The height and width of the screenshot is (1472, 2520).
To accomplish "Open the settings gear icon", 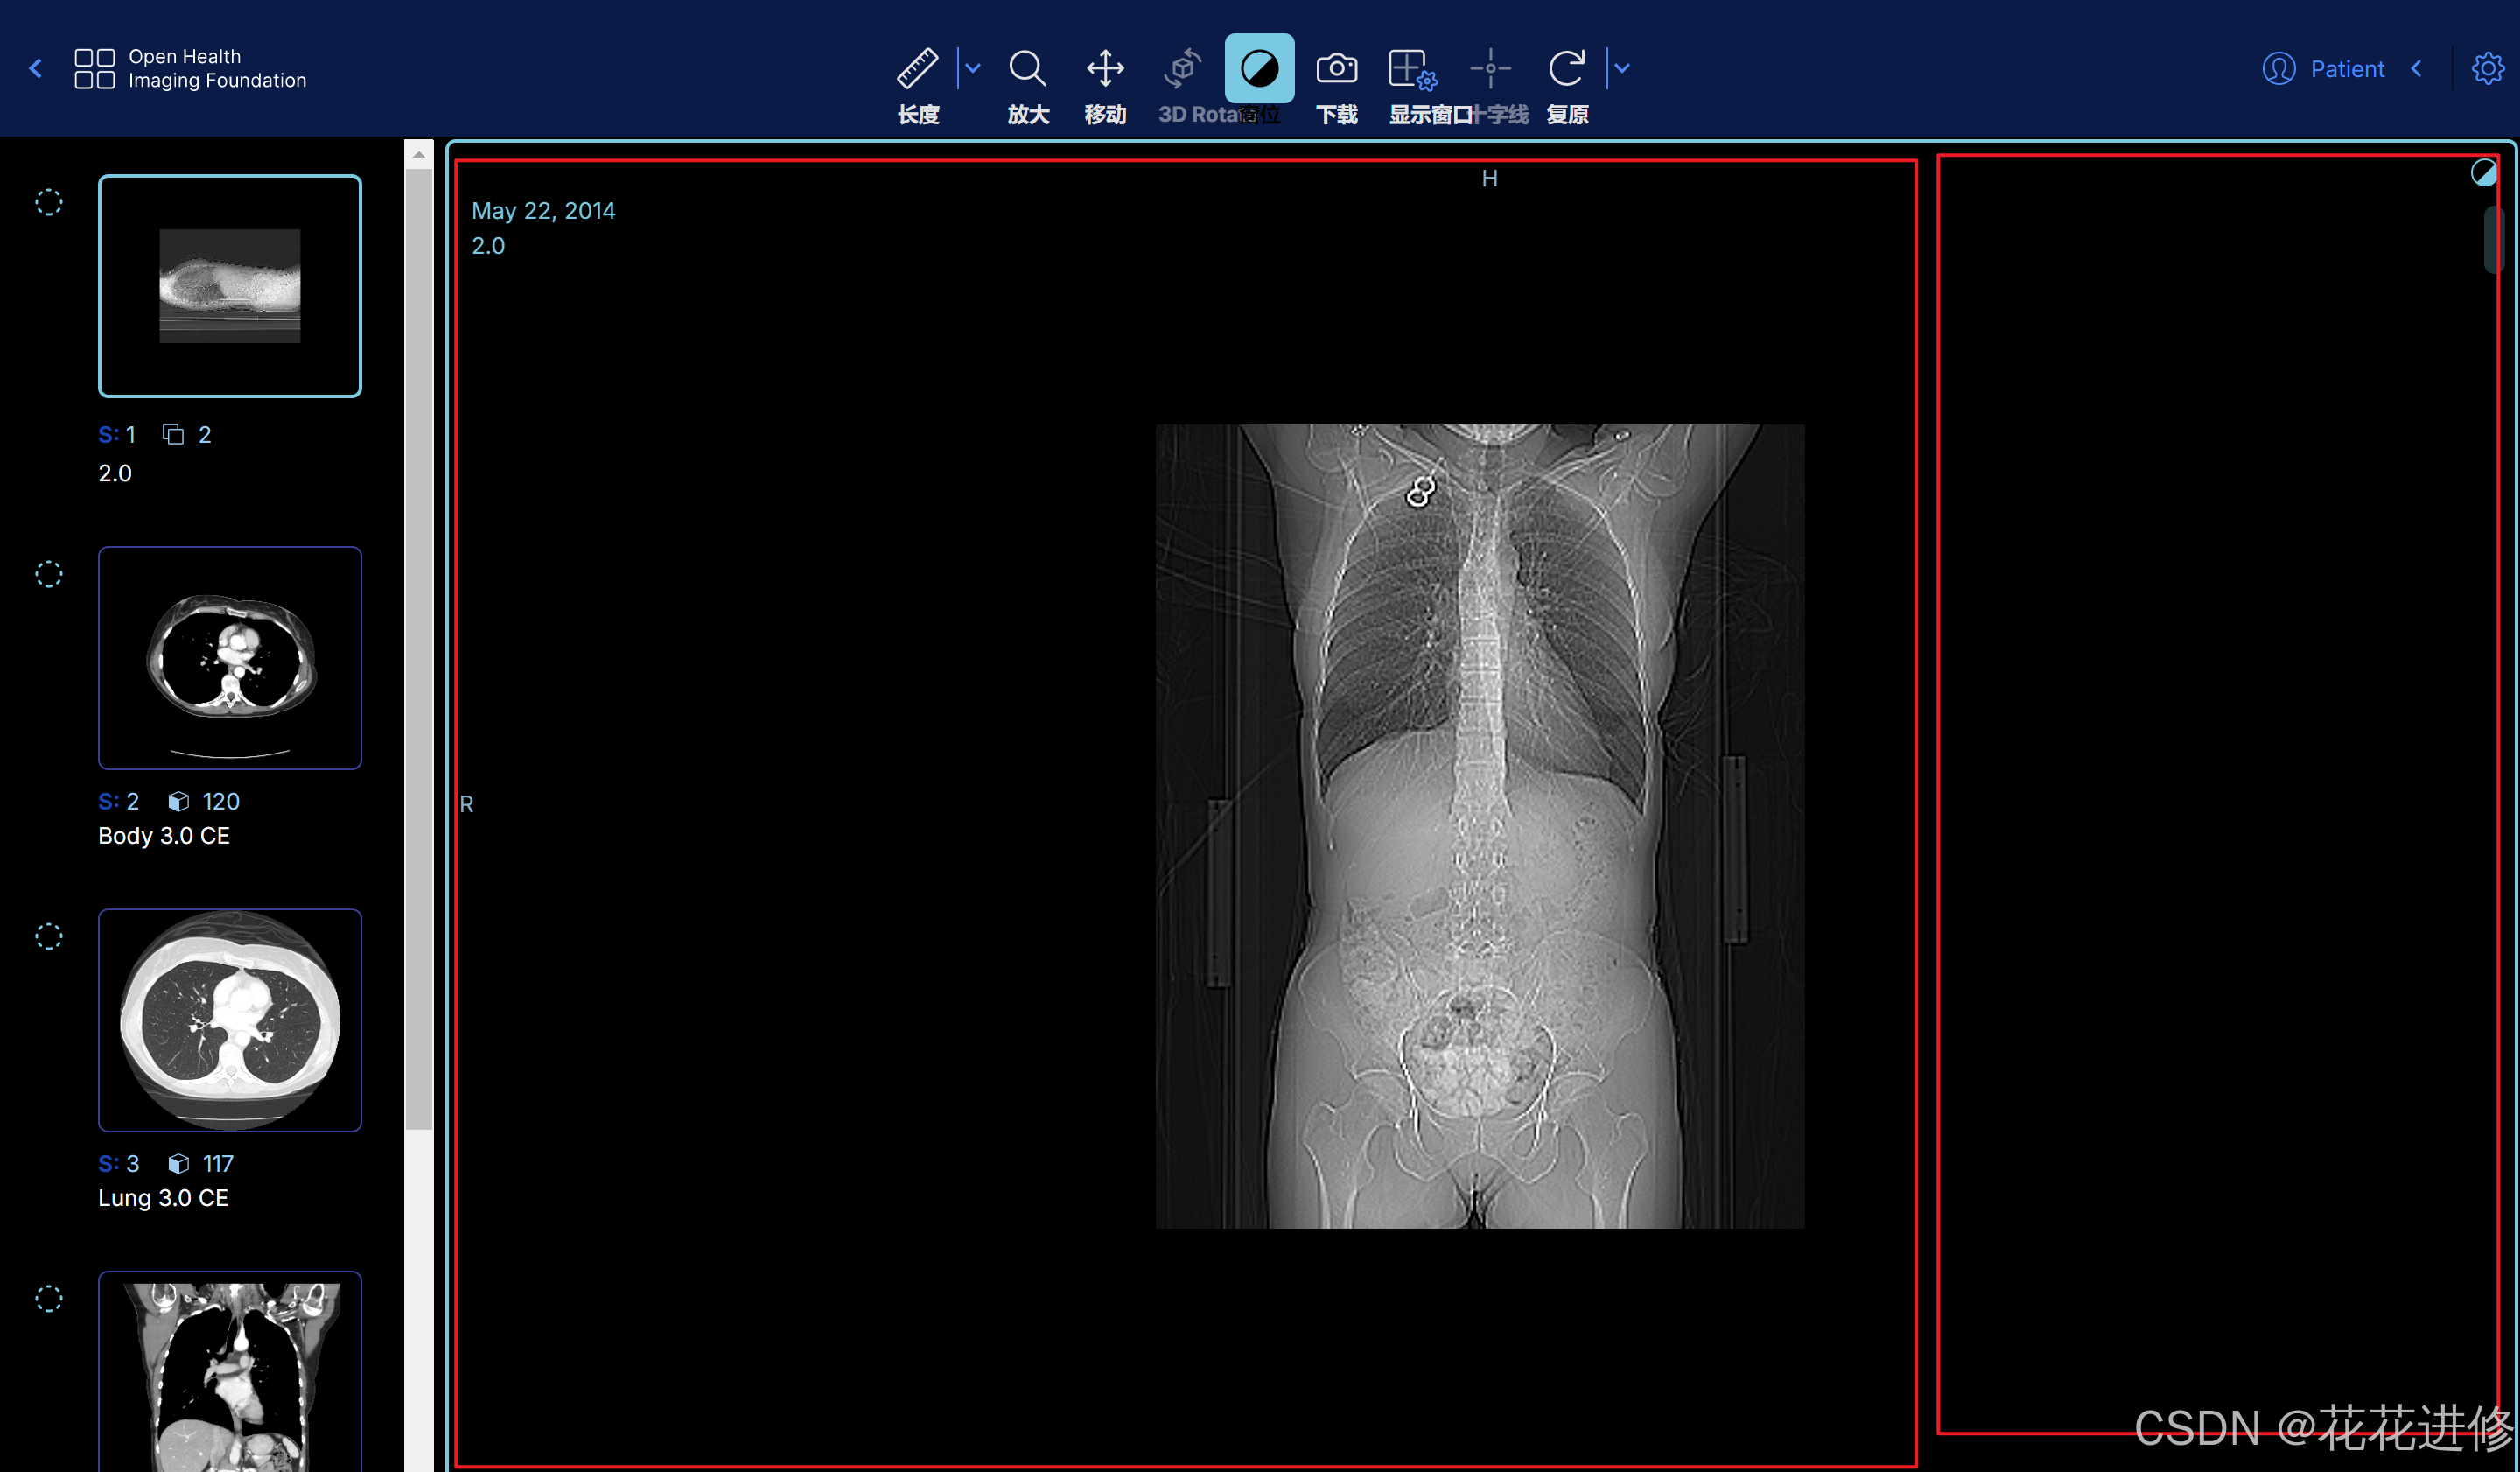I will (2488, 69).
